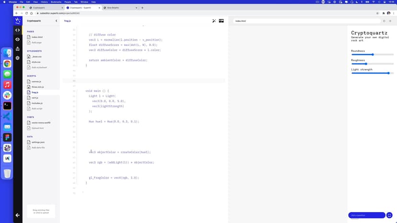Open project settings gear icon
397x223 pixels.
18,57
